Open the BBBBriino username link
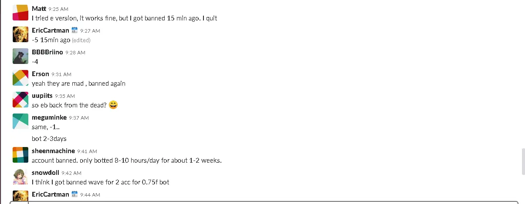The width and height of the screenshot is (525, 204). point(47,52)
